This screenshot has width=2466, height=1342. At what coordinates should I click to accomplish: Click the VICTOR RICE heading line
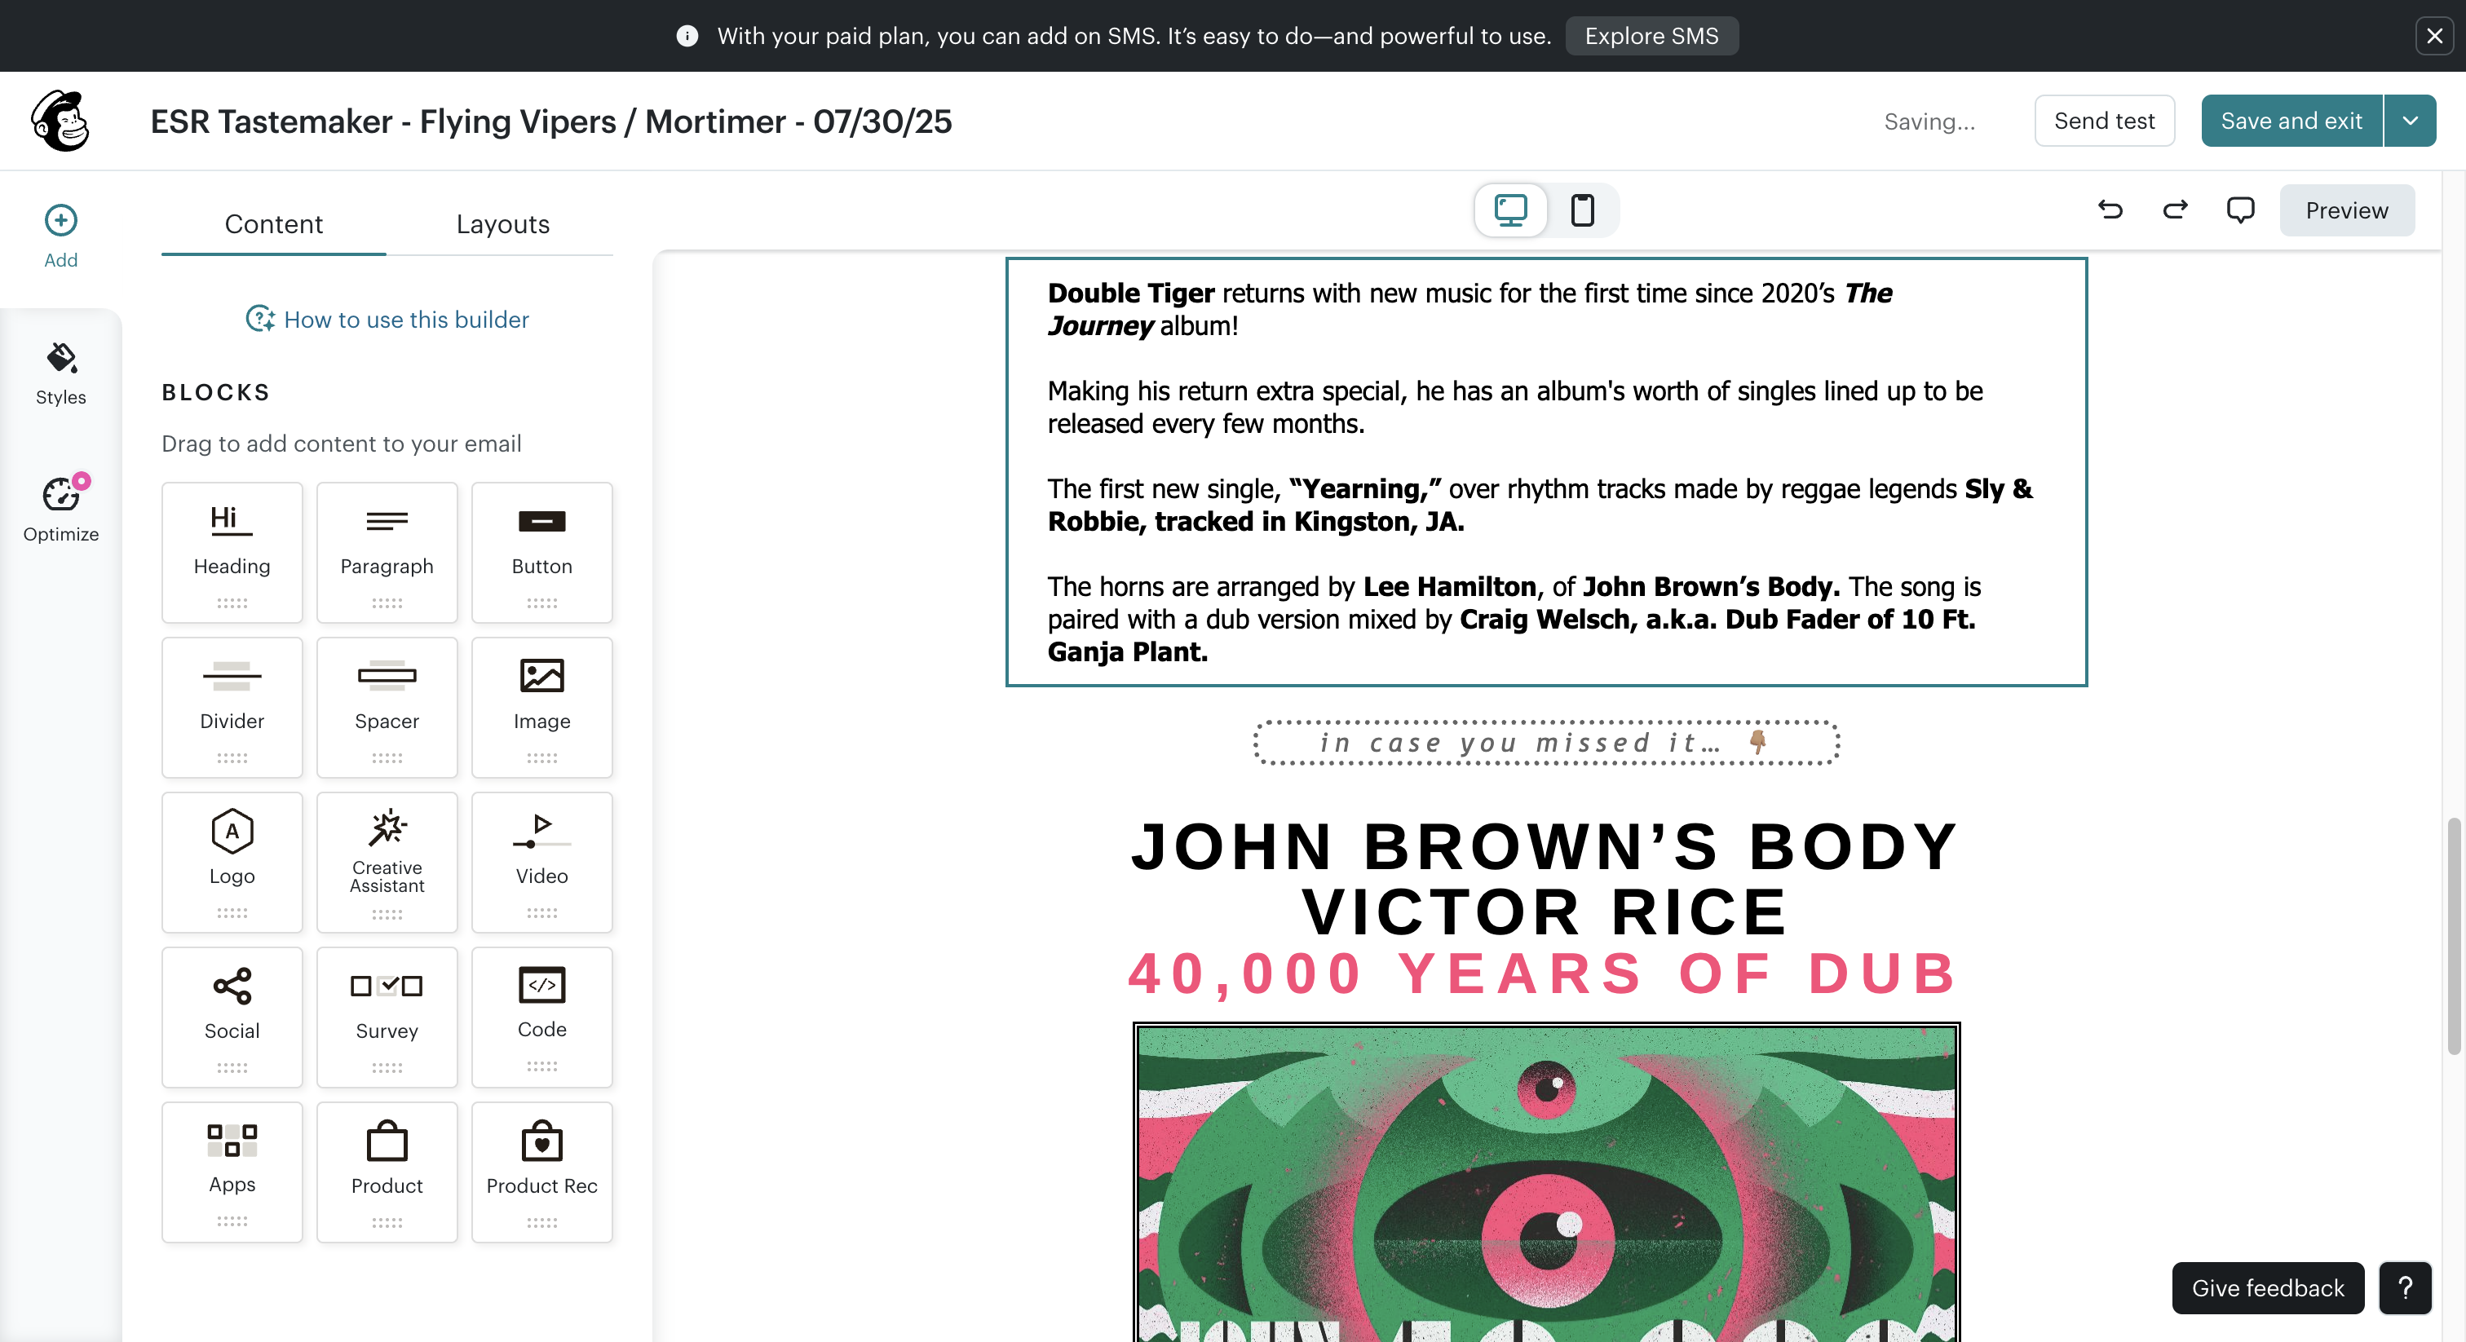[1545, 912]
